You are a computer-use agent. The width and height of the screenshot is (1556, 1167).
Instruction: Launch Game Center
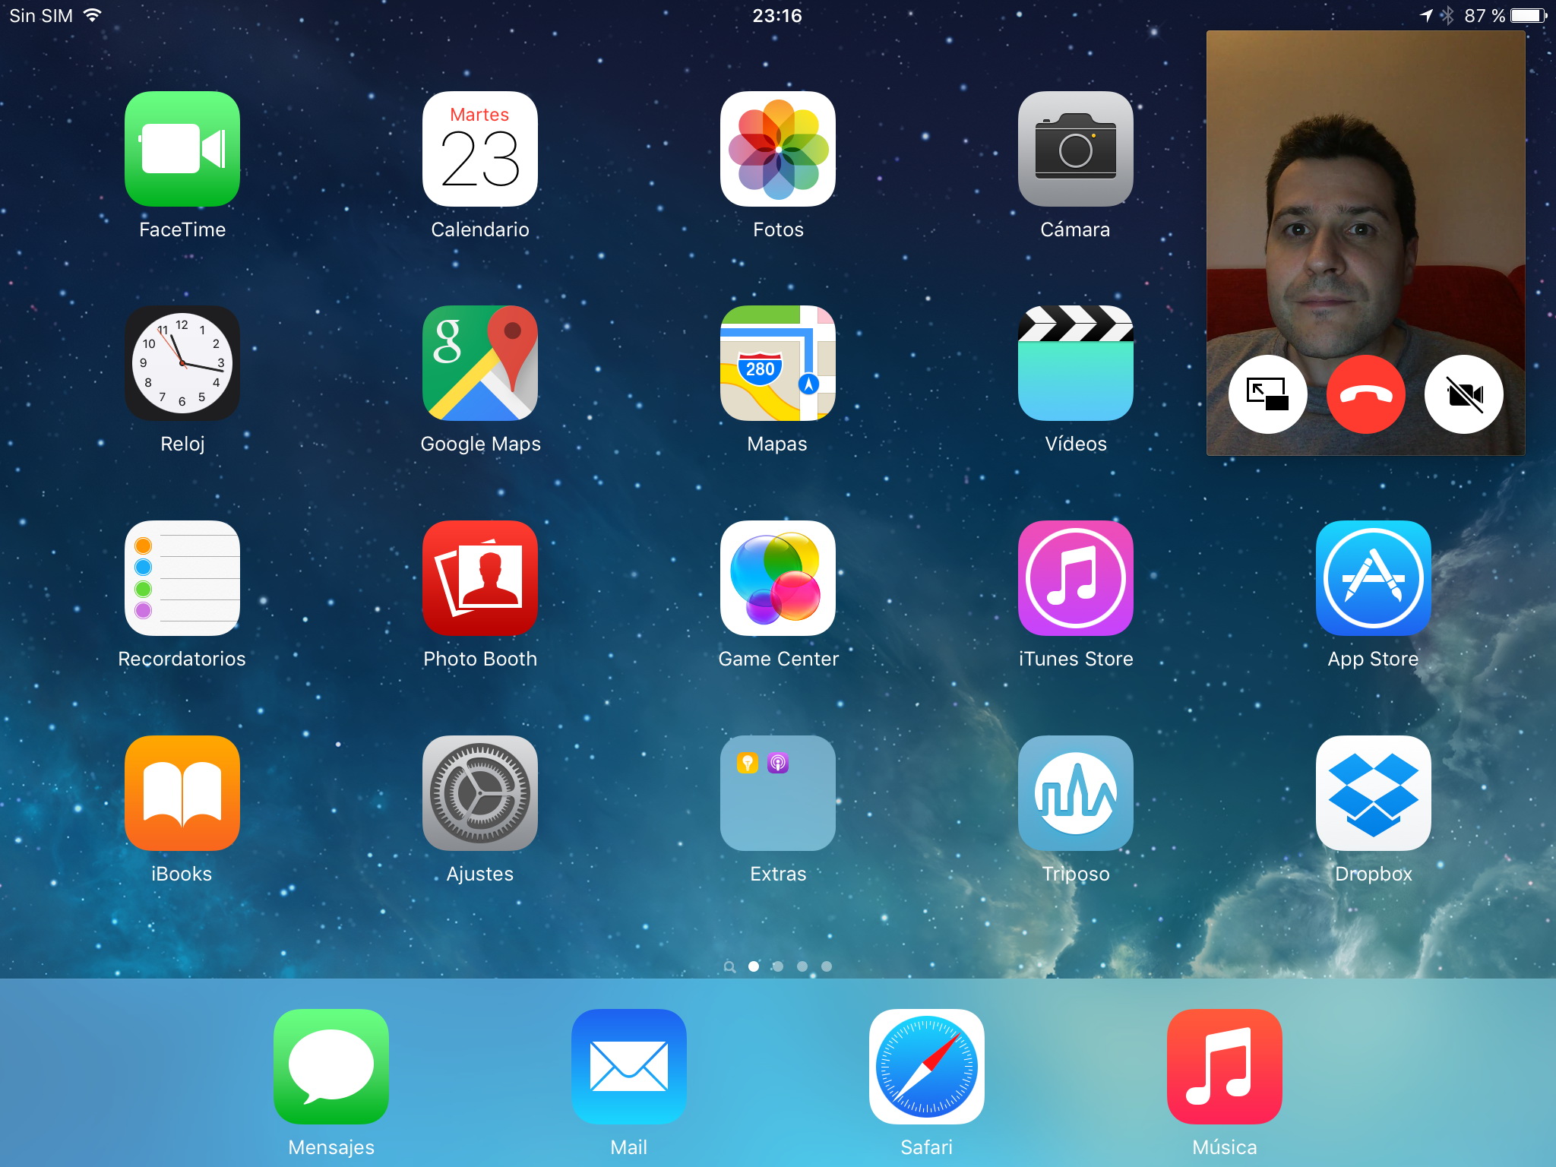[x=777, y=579]
